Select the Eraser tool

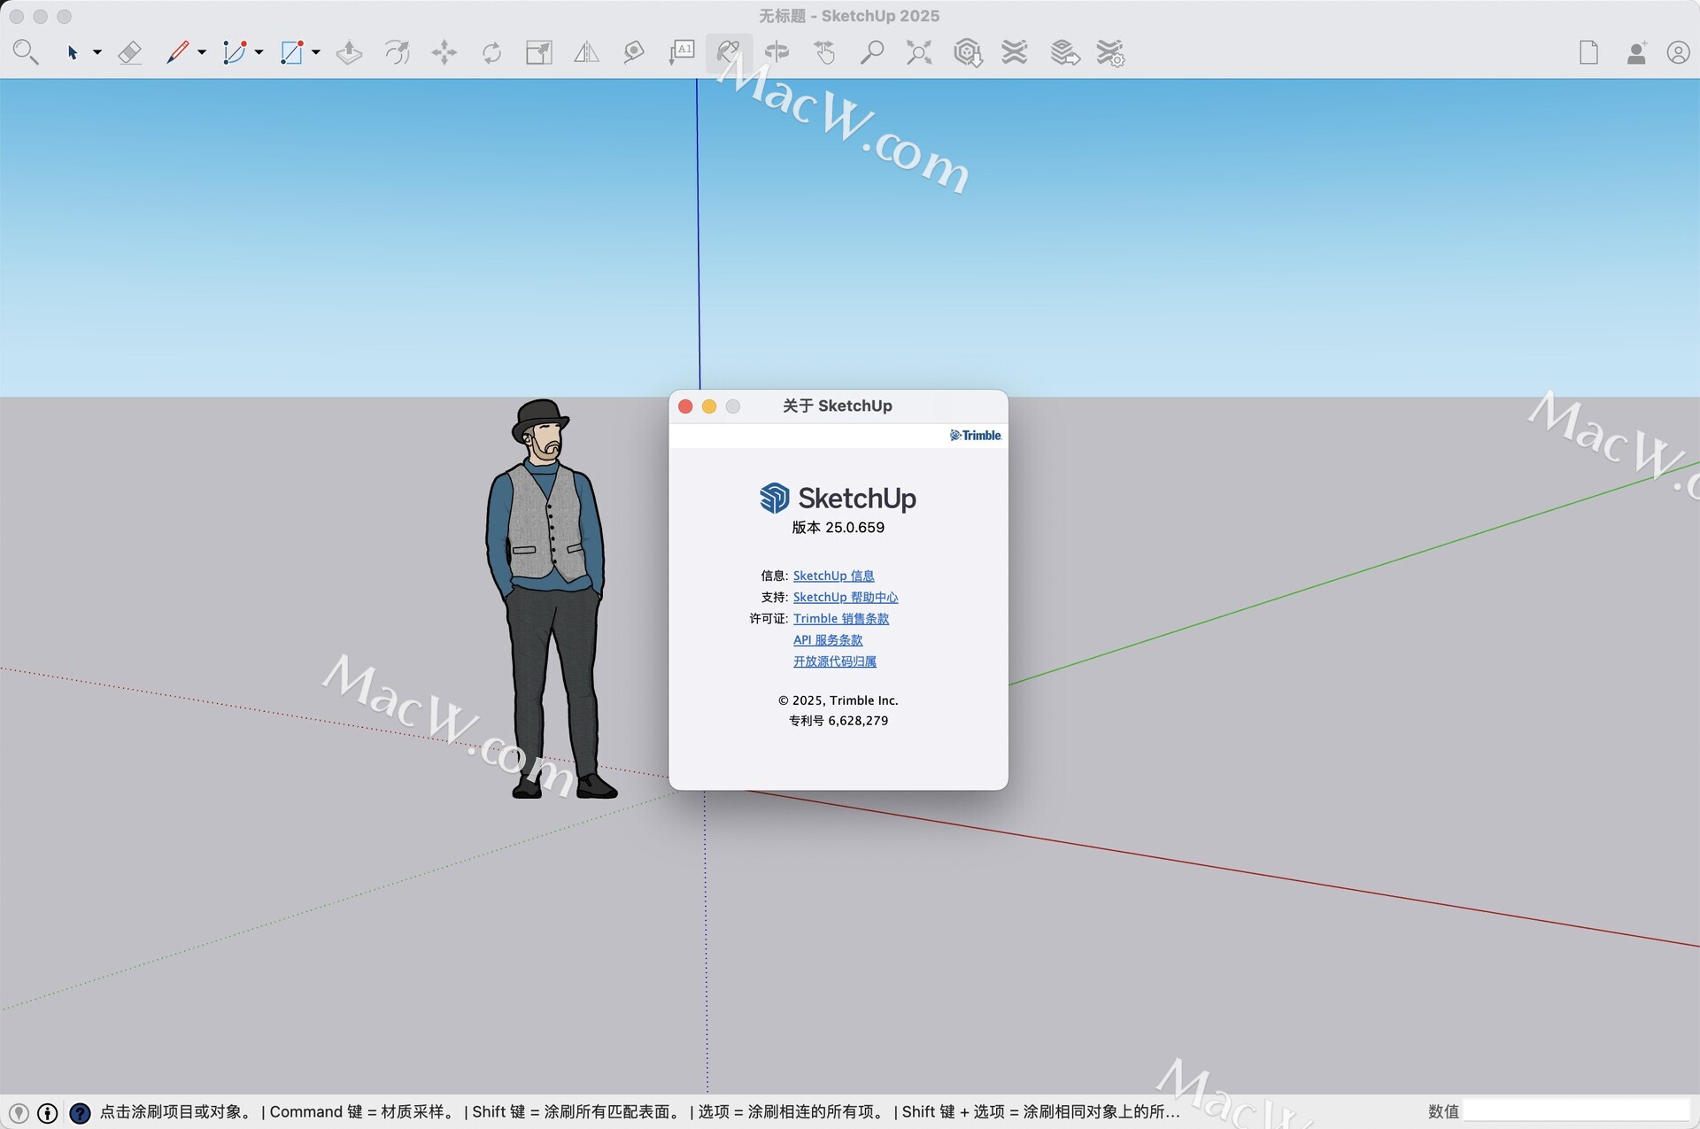(x=130, y=53)
